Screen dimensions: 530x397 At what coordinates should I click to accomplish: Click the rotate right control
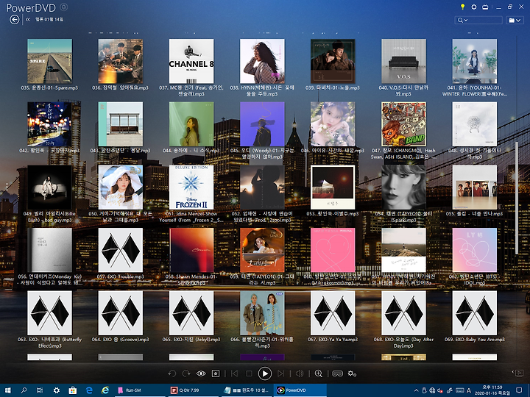point(186,373)
